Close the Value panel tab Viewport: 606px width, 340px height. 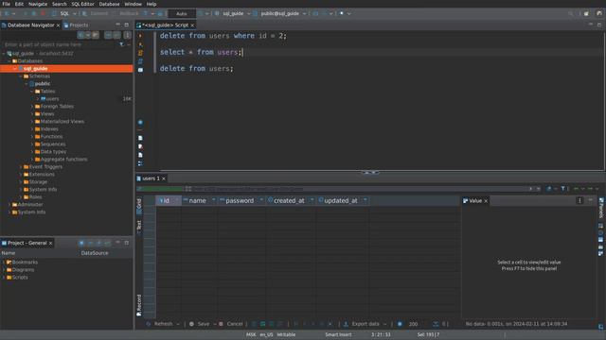486,201
